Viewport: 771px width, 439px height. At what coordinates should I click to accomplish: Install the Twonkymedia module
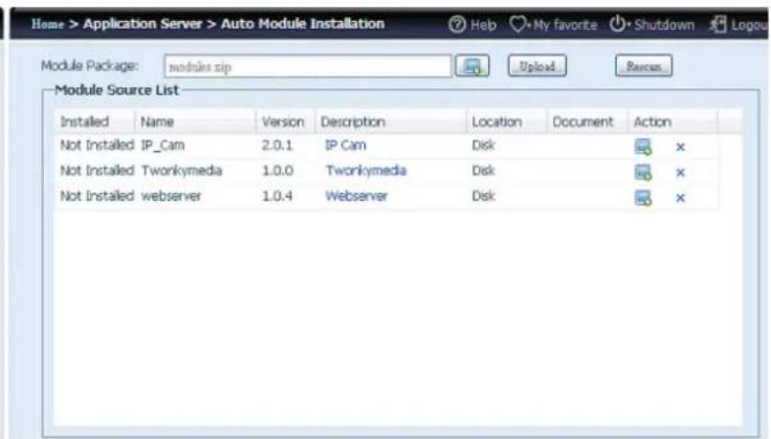pyautogui.click(x=643, y=172)
